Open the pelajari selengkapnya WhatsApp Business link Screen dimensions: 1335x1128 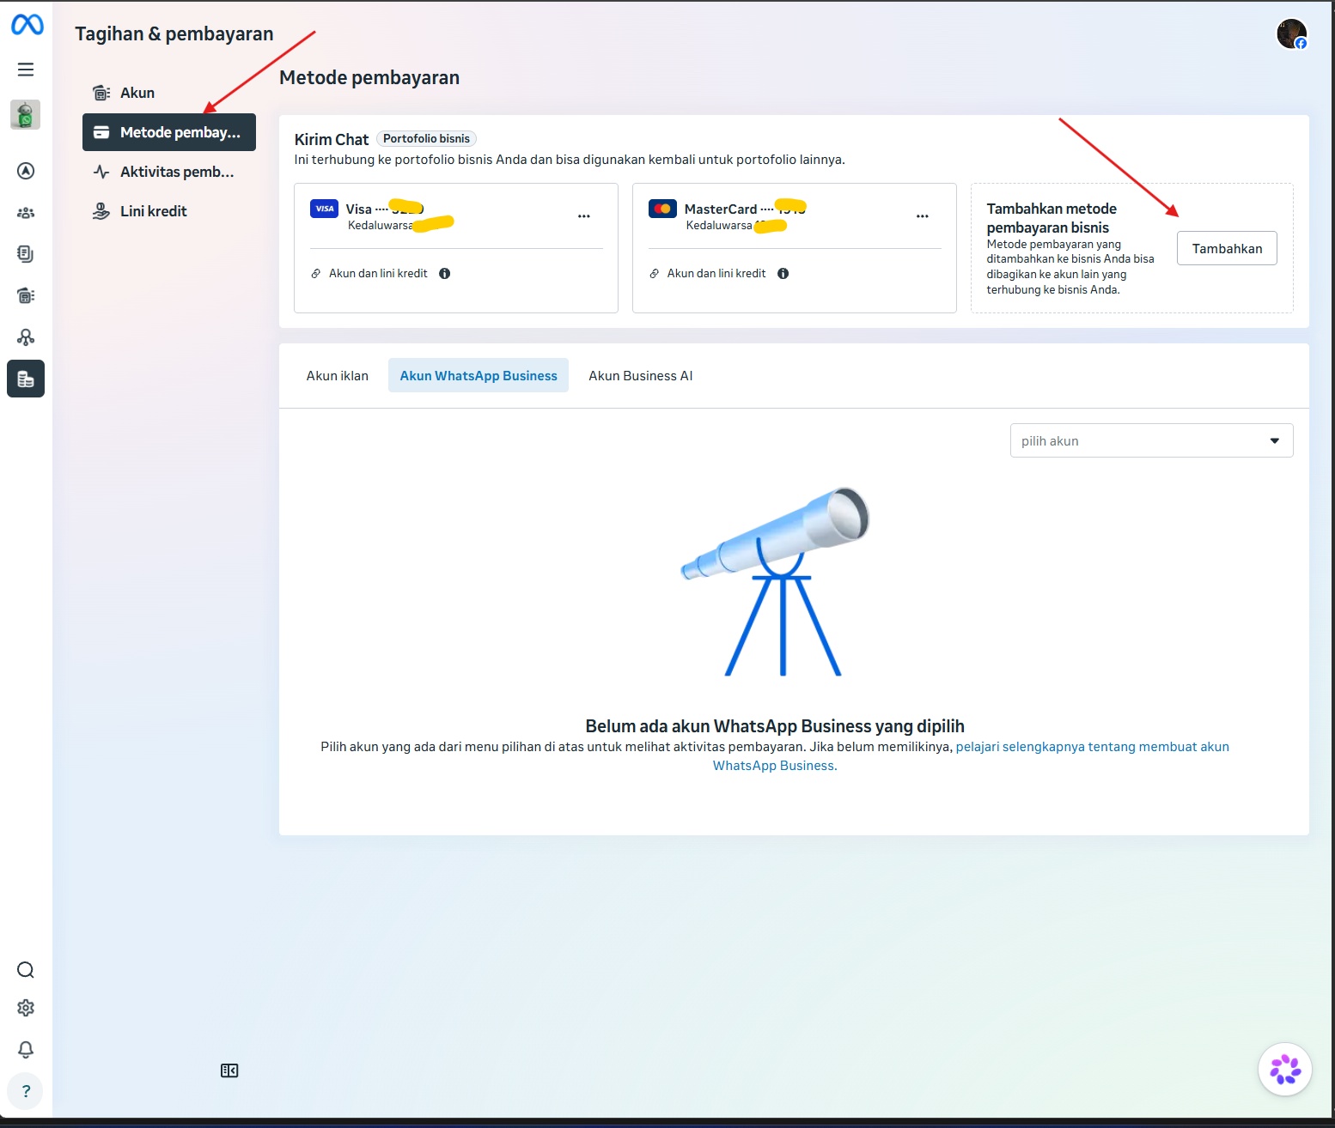971,756
